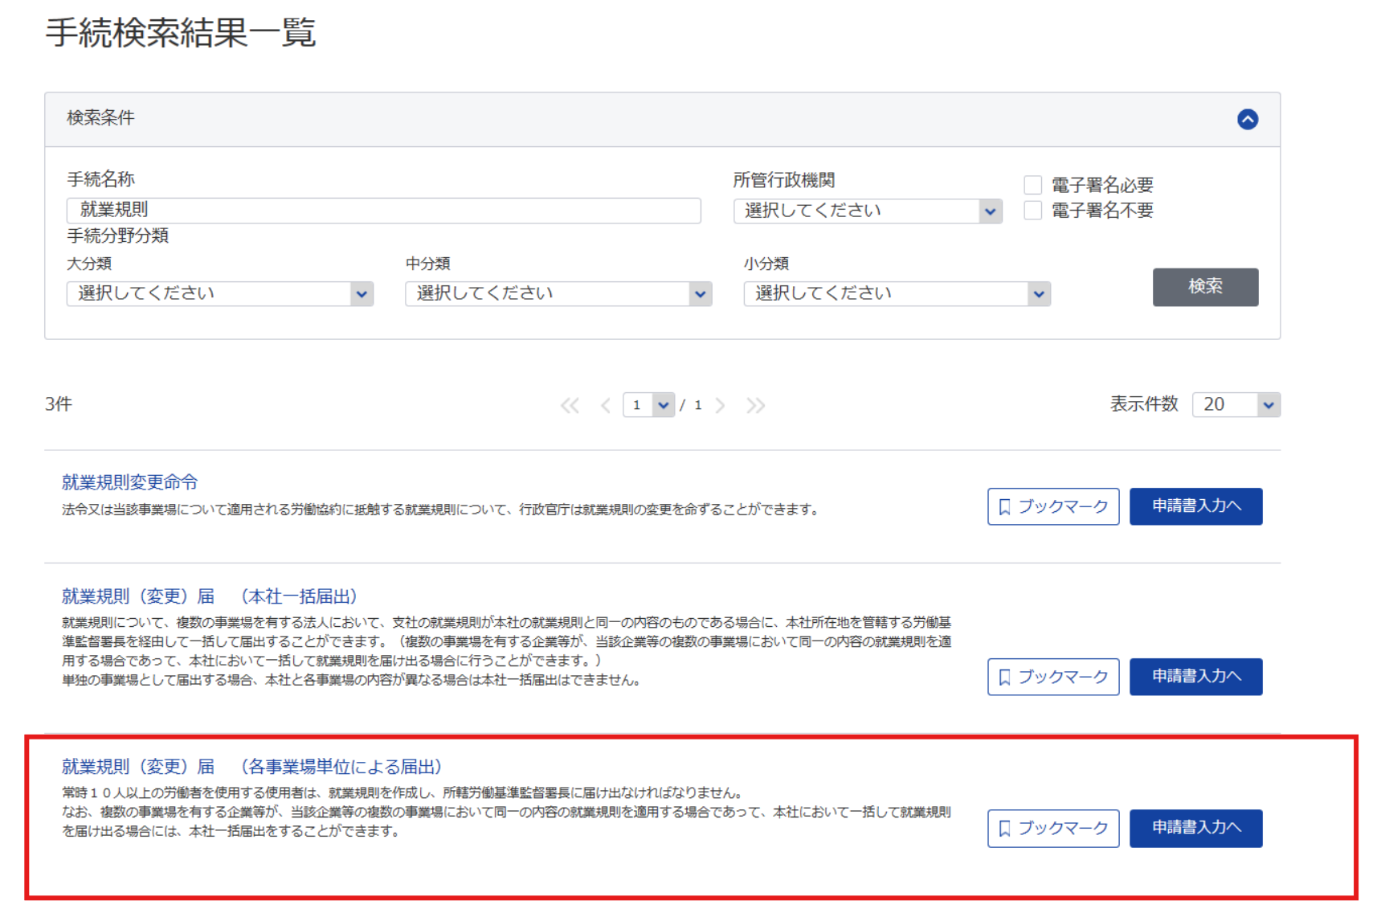This screenshot has height=901, width=1377.
Task: Go to first page with double-left arrow
Action: (570, 406)
